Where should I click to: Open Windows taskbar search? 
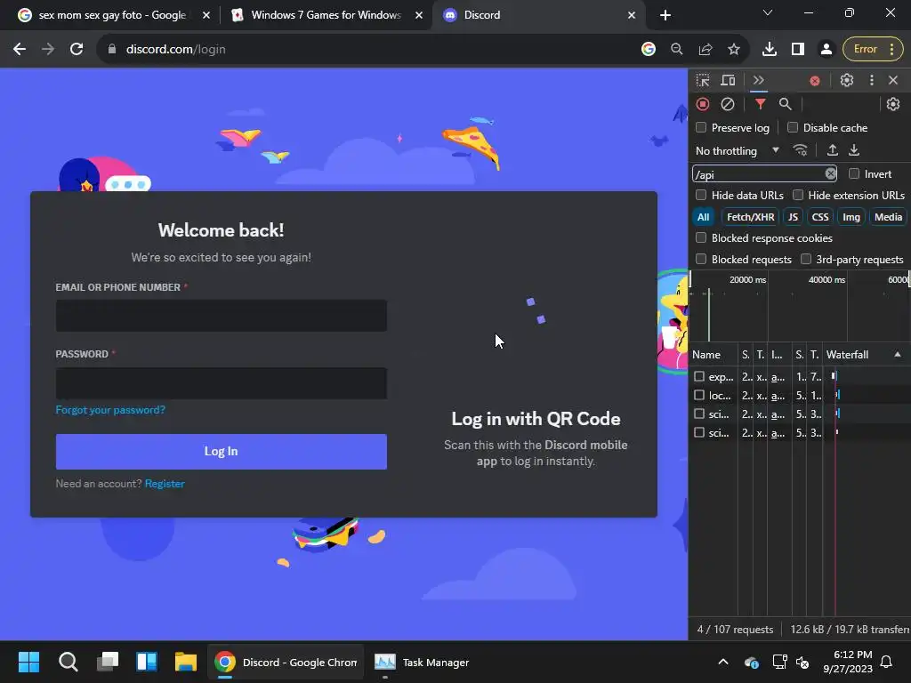(68, 662)
